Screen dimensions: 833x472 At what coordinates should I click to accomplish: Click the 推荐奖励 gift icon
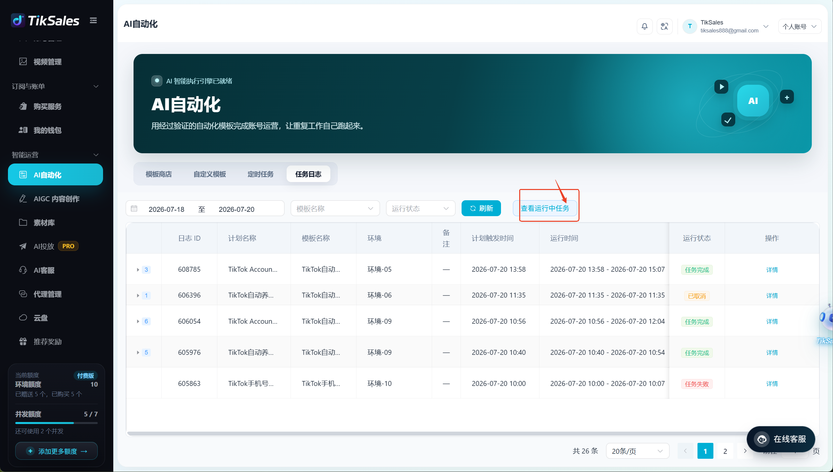[x=23, y=342]
